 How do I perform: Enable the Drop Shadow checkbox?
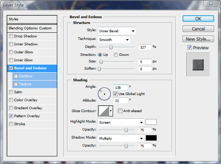tap(11, 36)
